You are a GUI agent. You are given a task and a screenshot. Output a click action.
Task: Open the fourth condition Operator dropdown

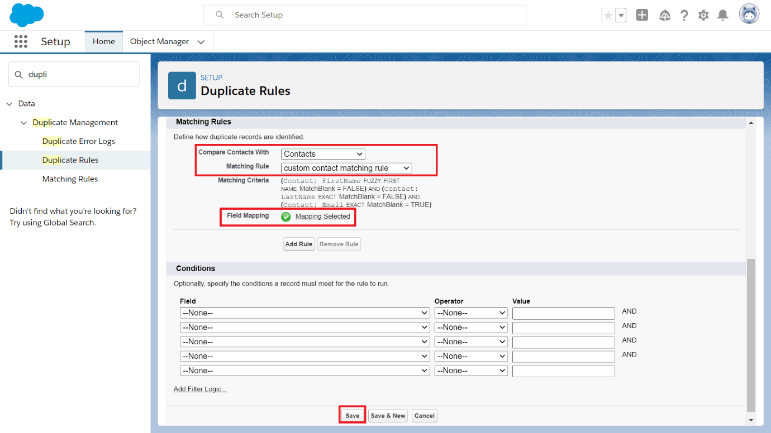tap(471, 357)
